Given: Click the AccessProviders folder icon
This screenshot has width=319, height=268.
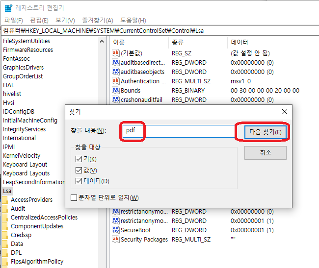Looking at the screenshot, I should 5,200.
